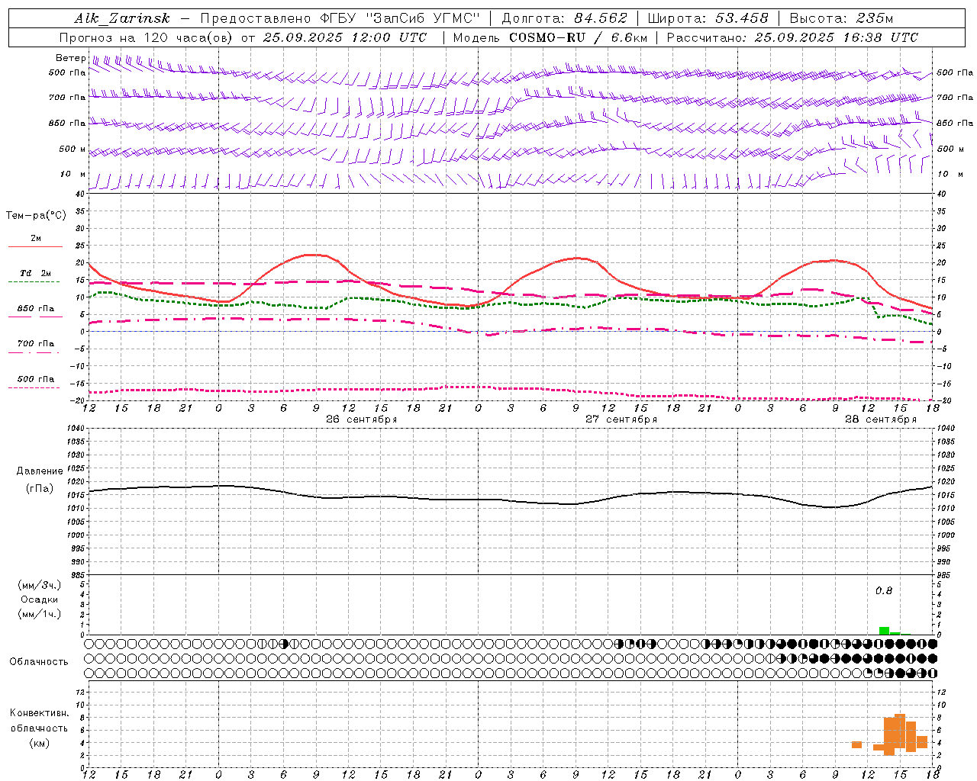Click the Осадки panel label

(x=40, y=599)
